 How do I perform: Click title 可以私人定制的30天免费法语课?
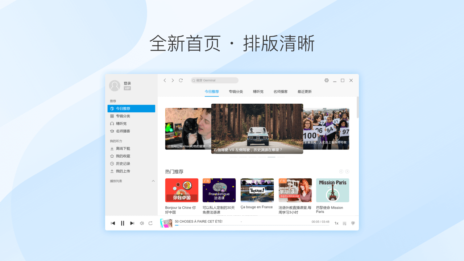tap(219, 210)
